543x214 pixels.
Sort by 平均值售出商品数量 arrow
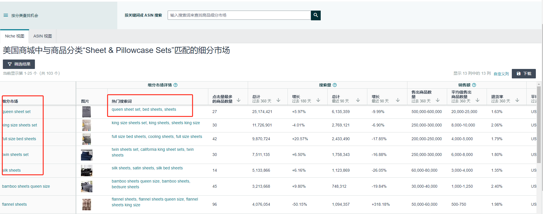(x=477, y=100)
